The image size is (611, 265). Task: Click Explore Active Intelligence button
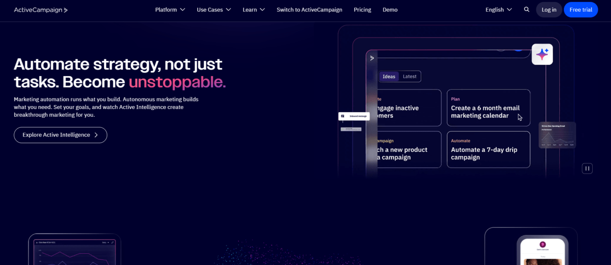tap(61, 135)
